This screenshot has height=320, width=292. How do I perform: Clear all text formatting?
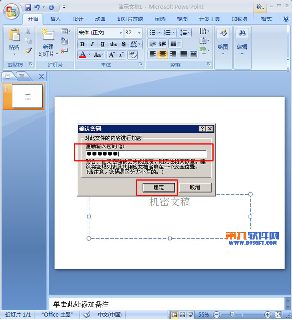tap(133, 55)
